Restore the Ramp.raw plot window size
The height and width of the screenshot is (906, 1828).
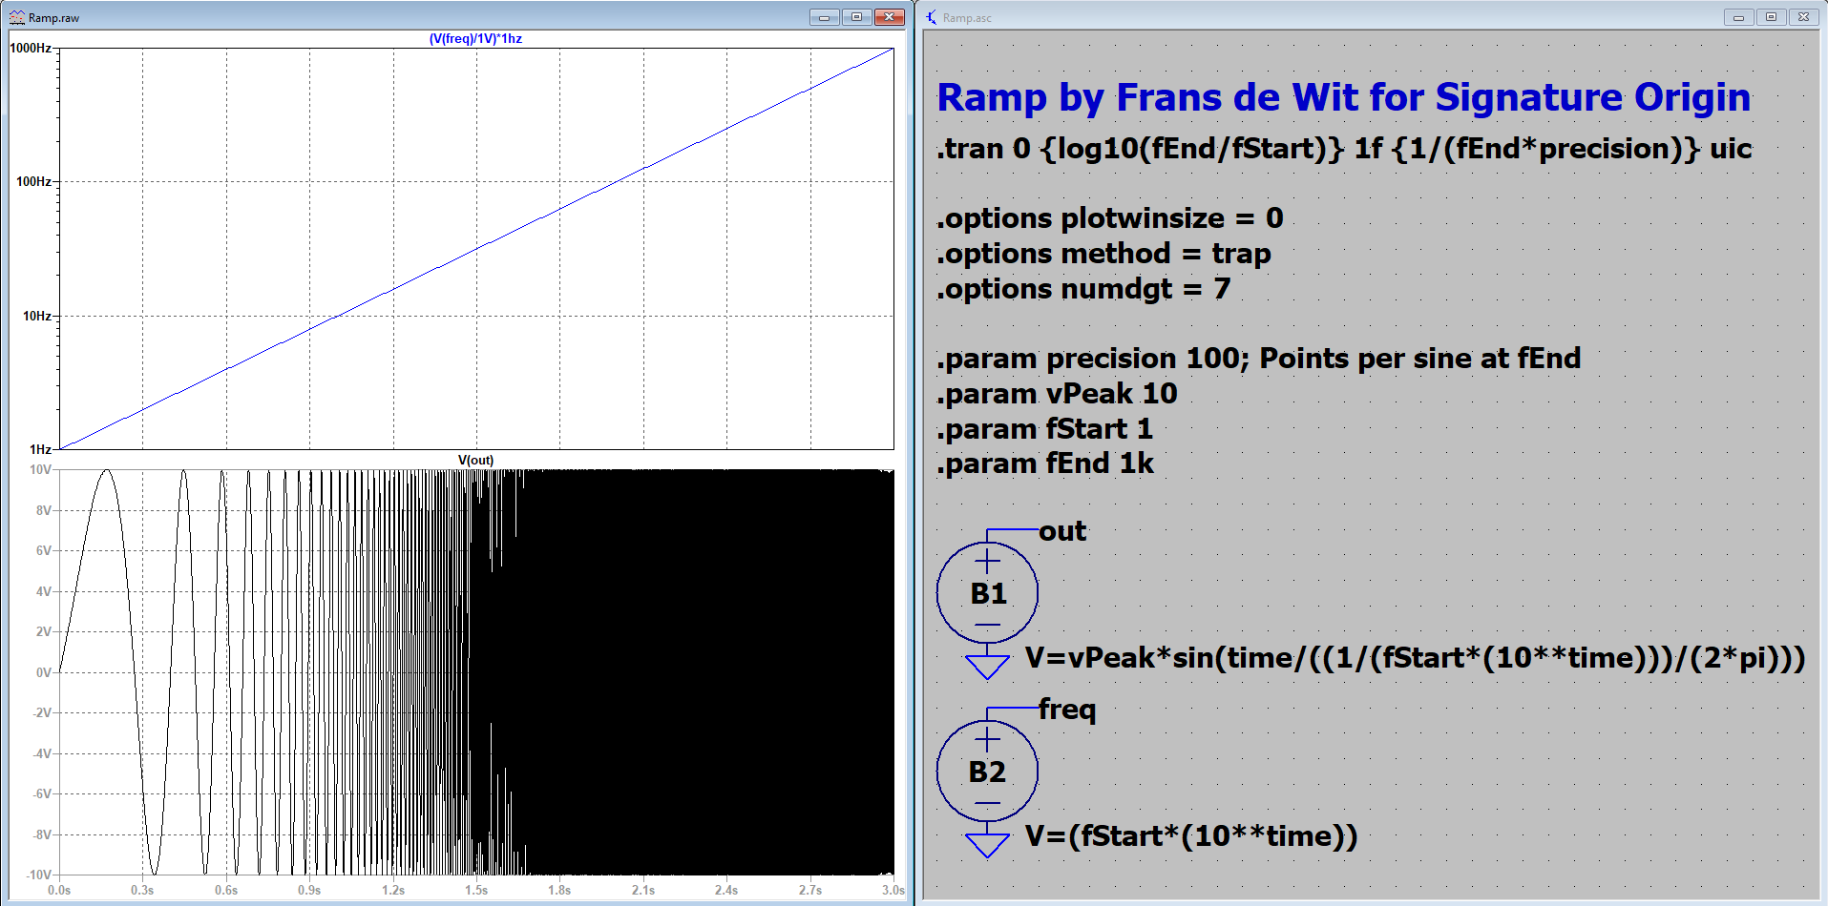click(x=856, y=17)
